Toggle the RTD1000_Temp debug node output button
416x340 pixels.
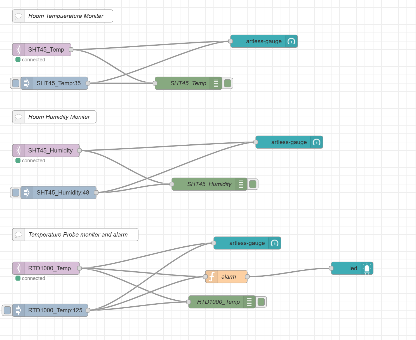click(x=261, y=302)
